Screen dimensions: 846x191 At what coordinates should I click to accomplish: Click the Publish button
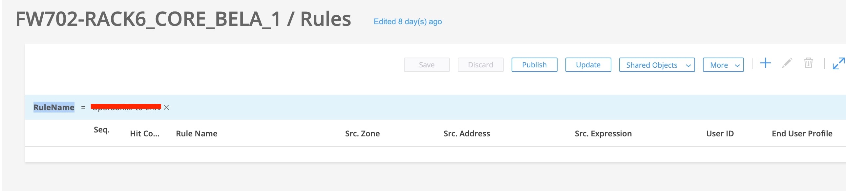tap(534, 65)
